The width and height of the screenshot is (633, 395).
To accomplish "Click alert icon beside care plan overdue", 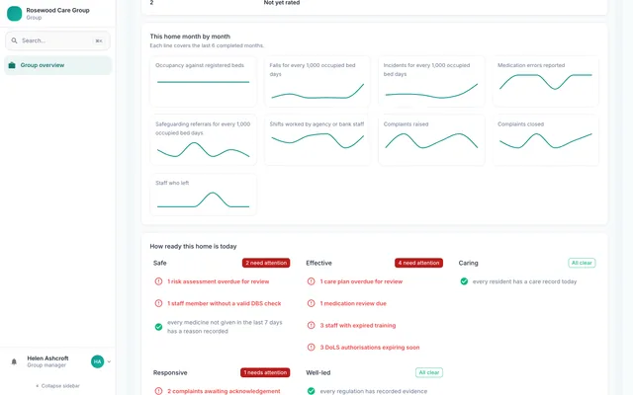I will 311,281.
